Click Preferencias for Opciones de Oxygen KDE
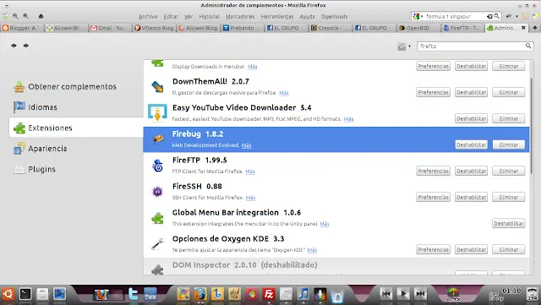The image size is (541, 305). (x=433, y=250)
